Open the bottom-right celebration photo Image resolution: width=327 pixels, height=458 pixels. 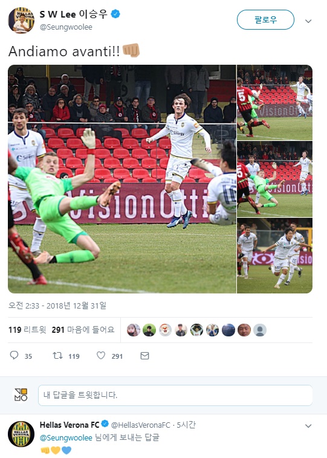275,255
